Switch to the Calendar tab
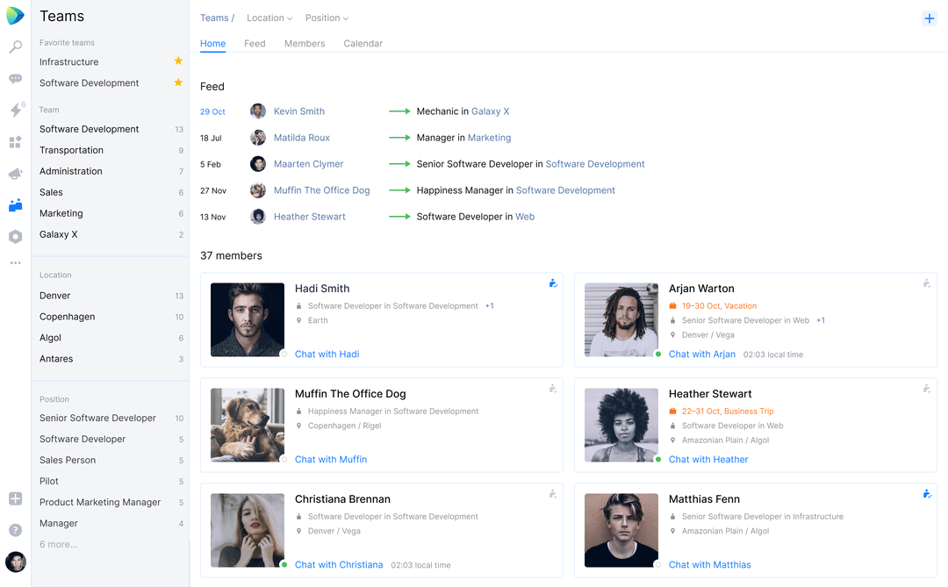The width and height of the screenshot is (948, 587). pyautogui.click(x=363, y=44)
